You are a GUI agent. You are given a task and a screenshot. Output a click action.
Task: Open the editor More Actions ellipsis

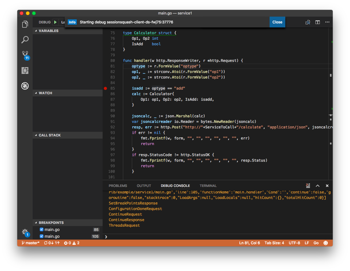[x=327, y=22]
